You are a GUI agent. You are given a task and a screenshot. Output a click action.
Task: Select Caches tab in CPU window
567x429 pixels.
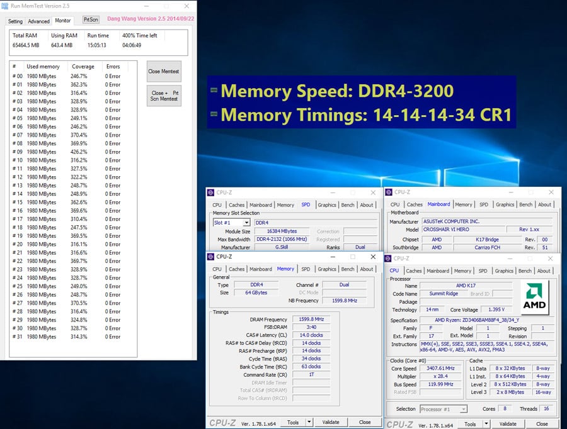pyautogui.click(x=414, y=271)
